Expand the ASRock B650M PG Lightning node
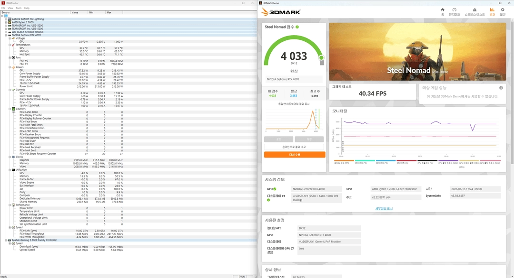This screenshot has height=278, width=514. (x=6, y=19)
